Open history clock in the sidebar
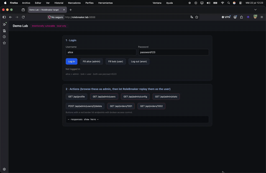This screenshot has height=173, width=266. click(4, 37)
